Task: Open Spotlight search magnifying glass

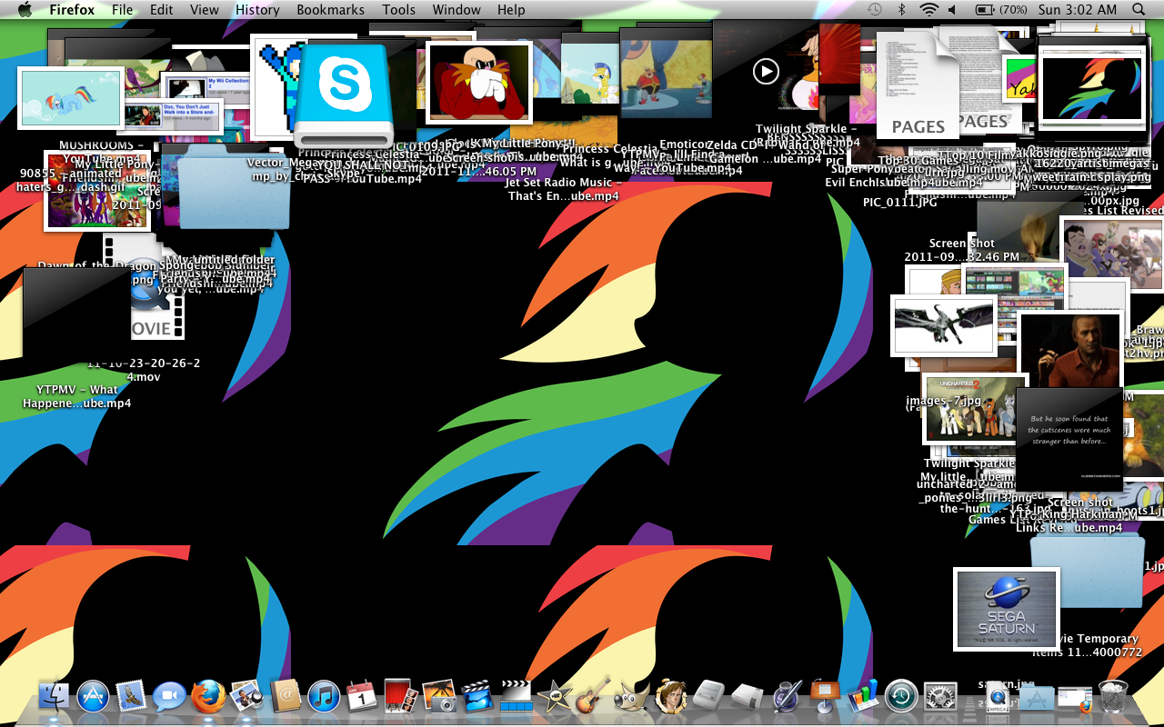Action: coord(1139,10)
